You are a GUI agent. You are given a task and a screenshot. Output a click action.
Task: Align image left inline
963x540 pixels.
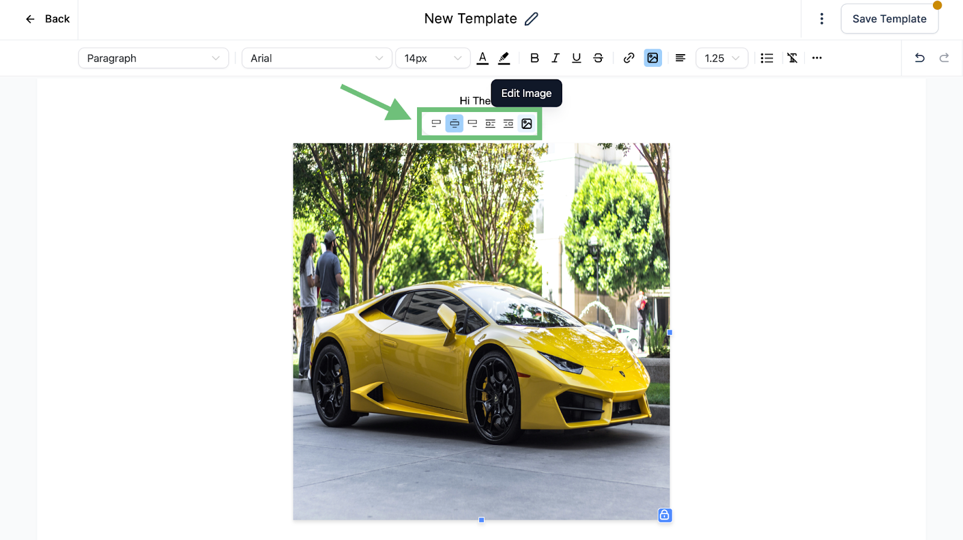click(x=436, y=123)
